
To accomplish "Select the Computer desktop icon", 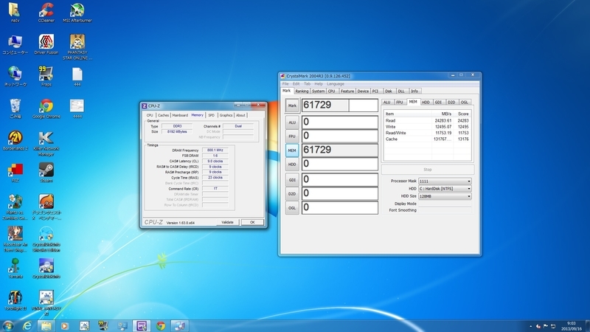I will (x=15, y=44).
